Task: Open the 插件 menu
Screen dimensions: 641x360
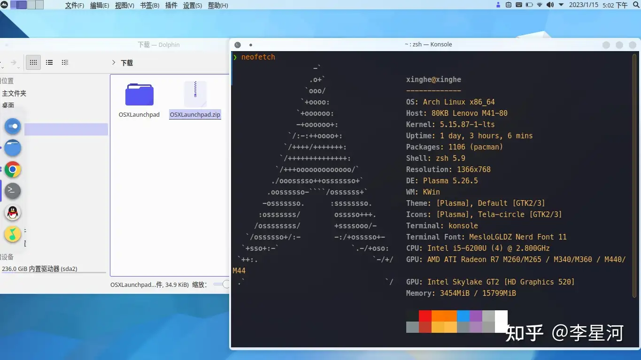Action: click(171, 6)
